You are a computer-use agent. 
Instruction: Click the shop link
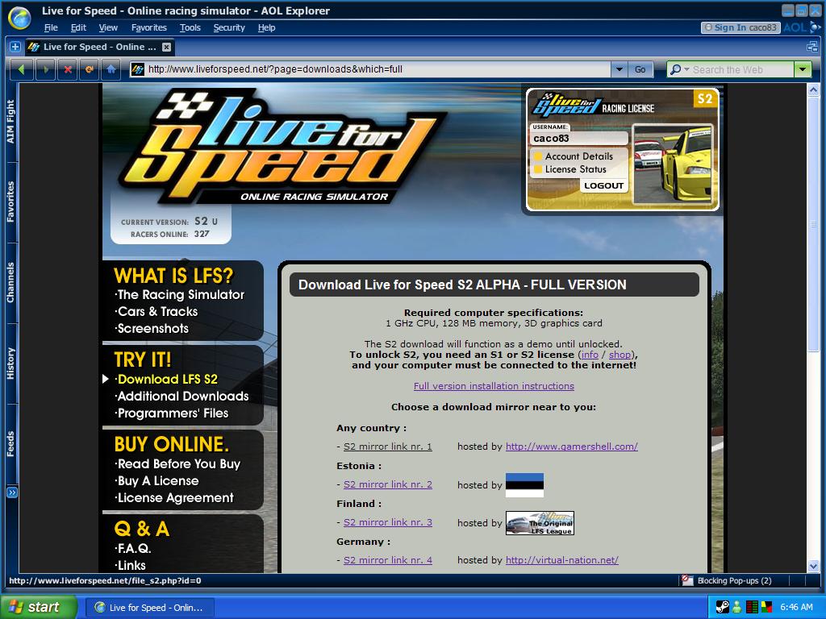[619, 355]
